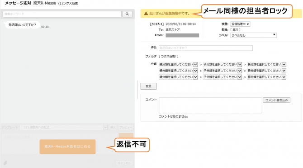
Task: Expand the second row parent category dropdown
Action: tap(178, 71)
